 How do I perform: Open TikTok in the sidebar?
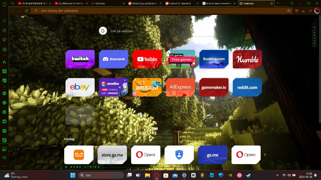(4, 140)
